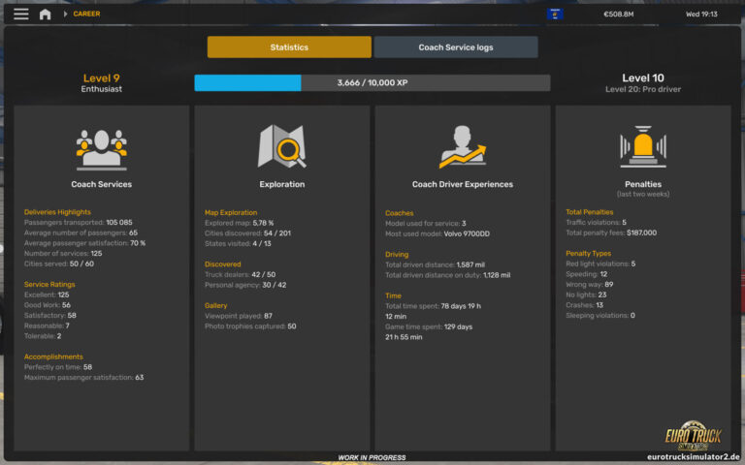Screen dimensions: 745x465
Task: Select the Level 10 next level label
Action: 642,83
